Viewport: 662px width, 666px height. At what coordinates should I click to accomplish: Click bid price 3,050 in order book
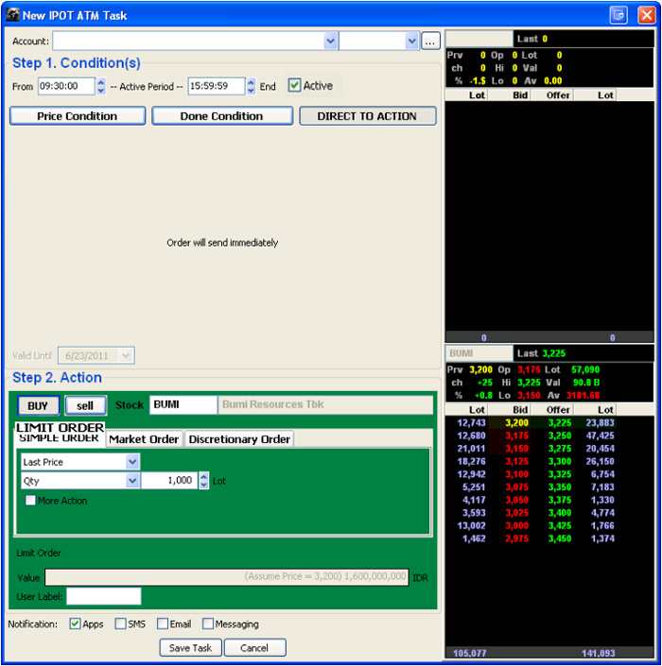tap(516, 500)
